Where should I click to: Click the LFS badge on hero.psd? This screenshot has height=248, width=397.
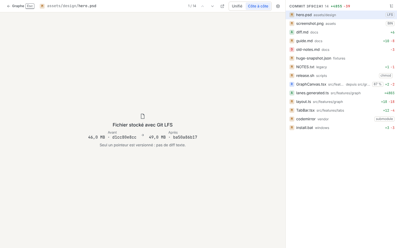pyautogui.click(x=390, y=15)
